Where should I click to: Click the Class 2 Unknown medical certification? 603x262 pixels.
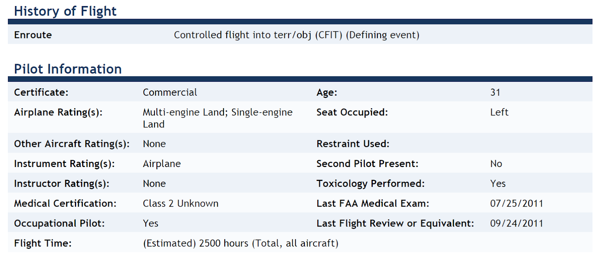181,204
